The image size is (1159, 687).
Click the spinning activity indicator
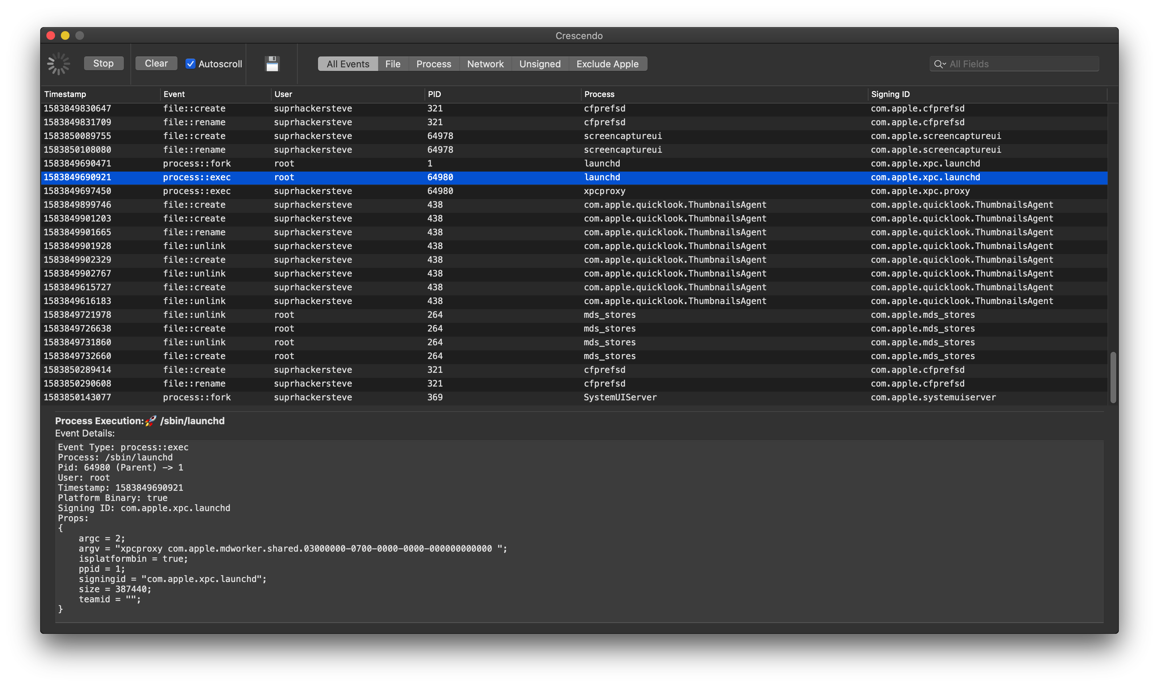[x=58, y=64]
